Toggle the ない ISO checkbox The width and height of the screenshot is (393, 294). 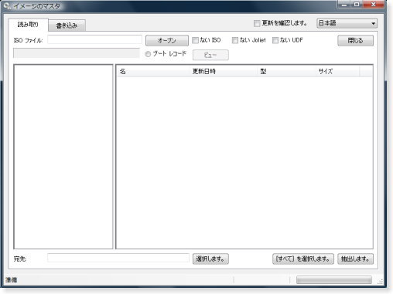195,40
